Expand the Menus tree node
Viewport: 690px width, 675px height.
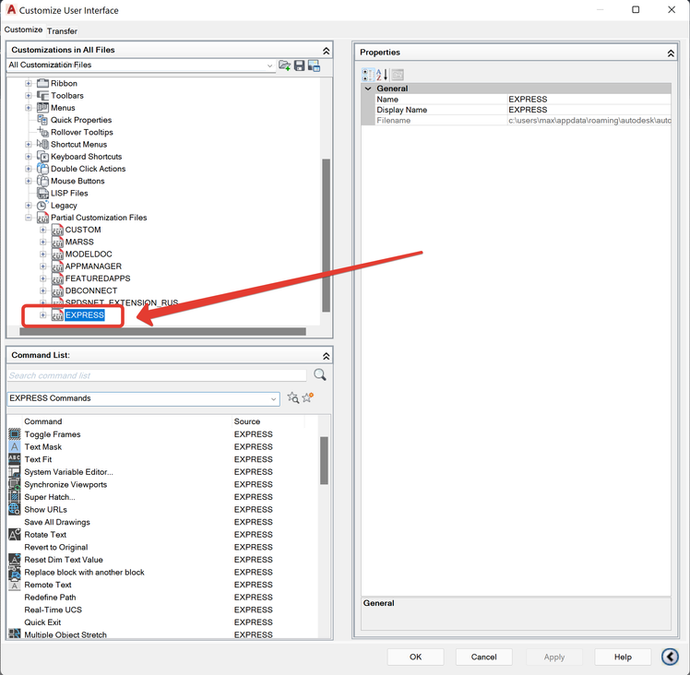(x=29, y=107)
